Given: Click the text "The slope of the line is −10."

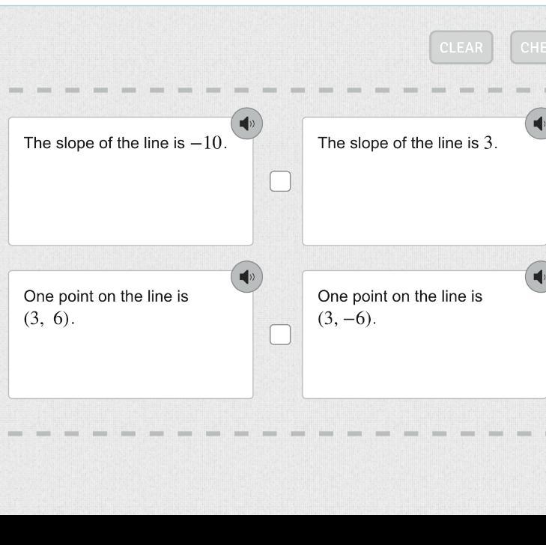Looking at the screenshot, I should [x=125, y=143].
